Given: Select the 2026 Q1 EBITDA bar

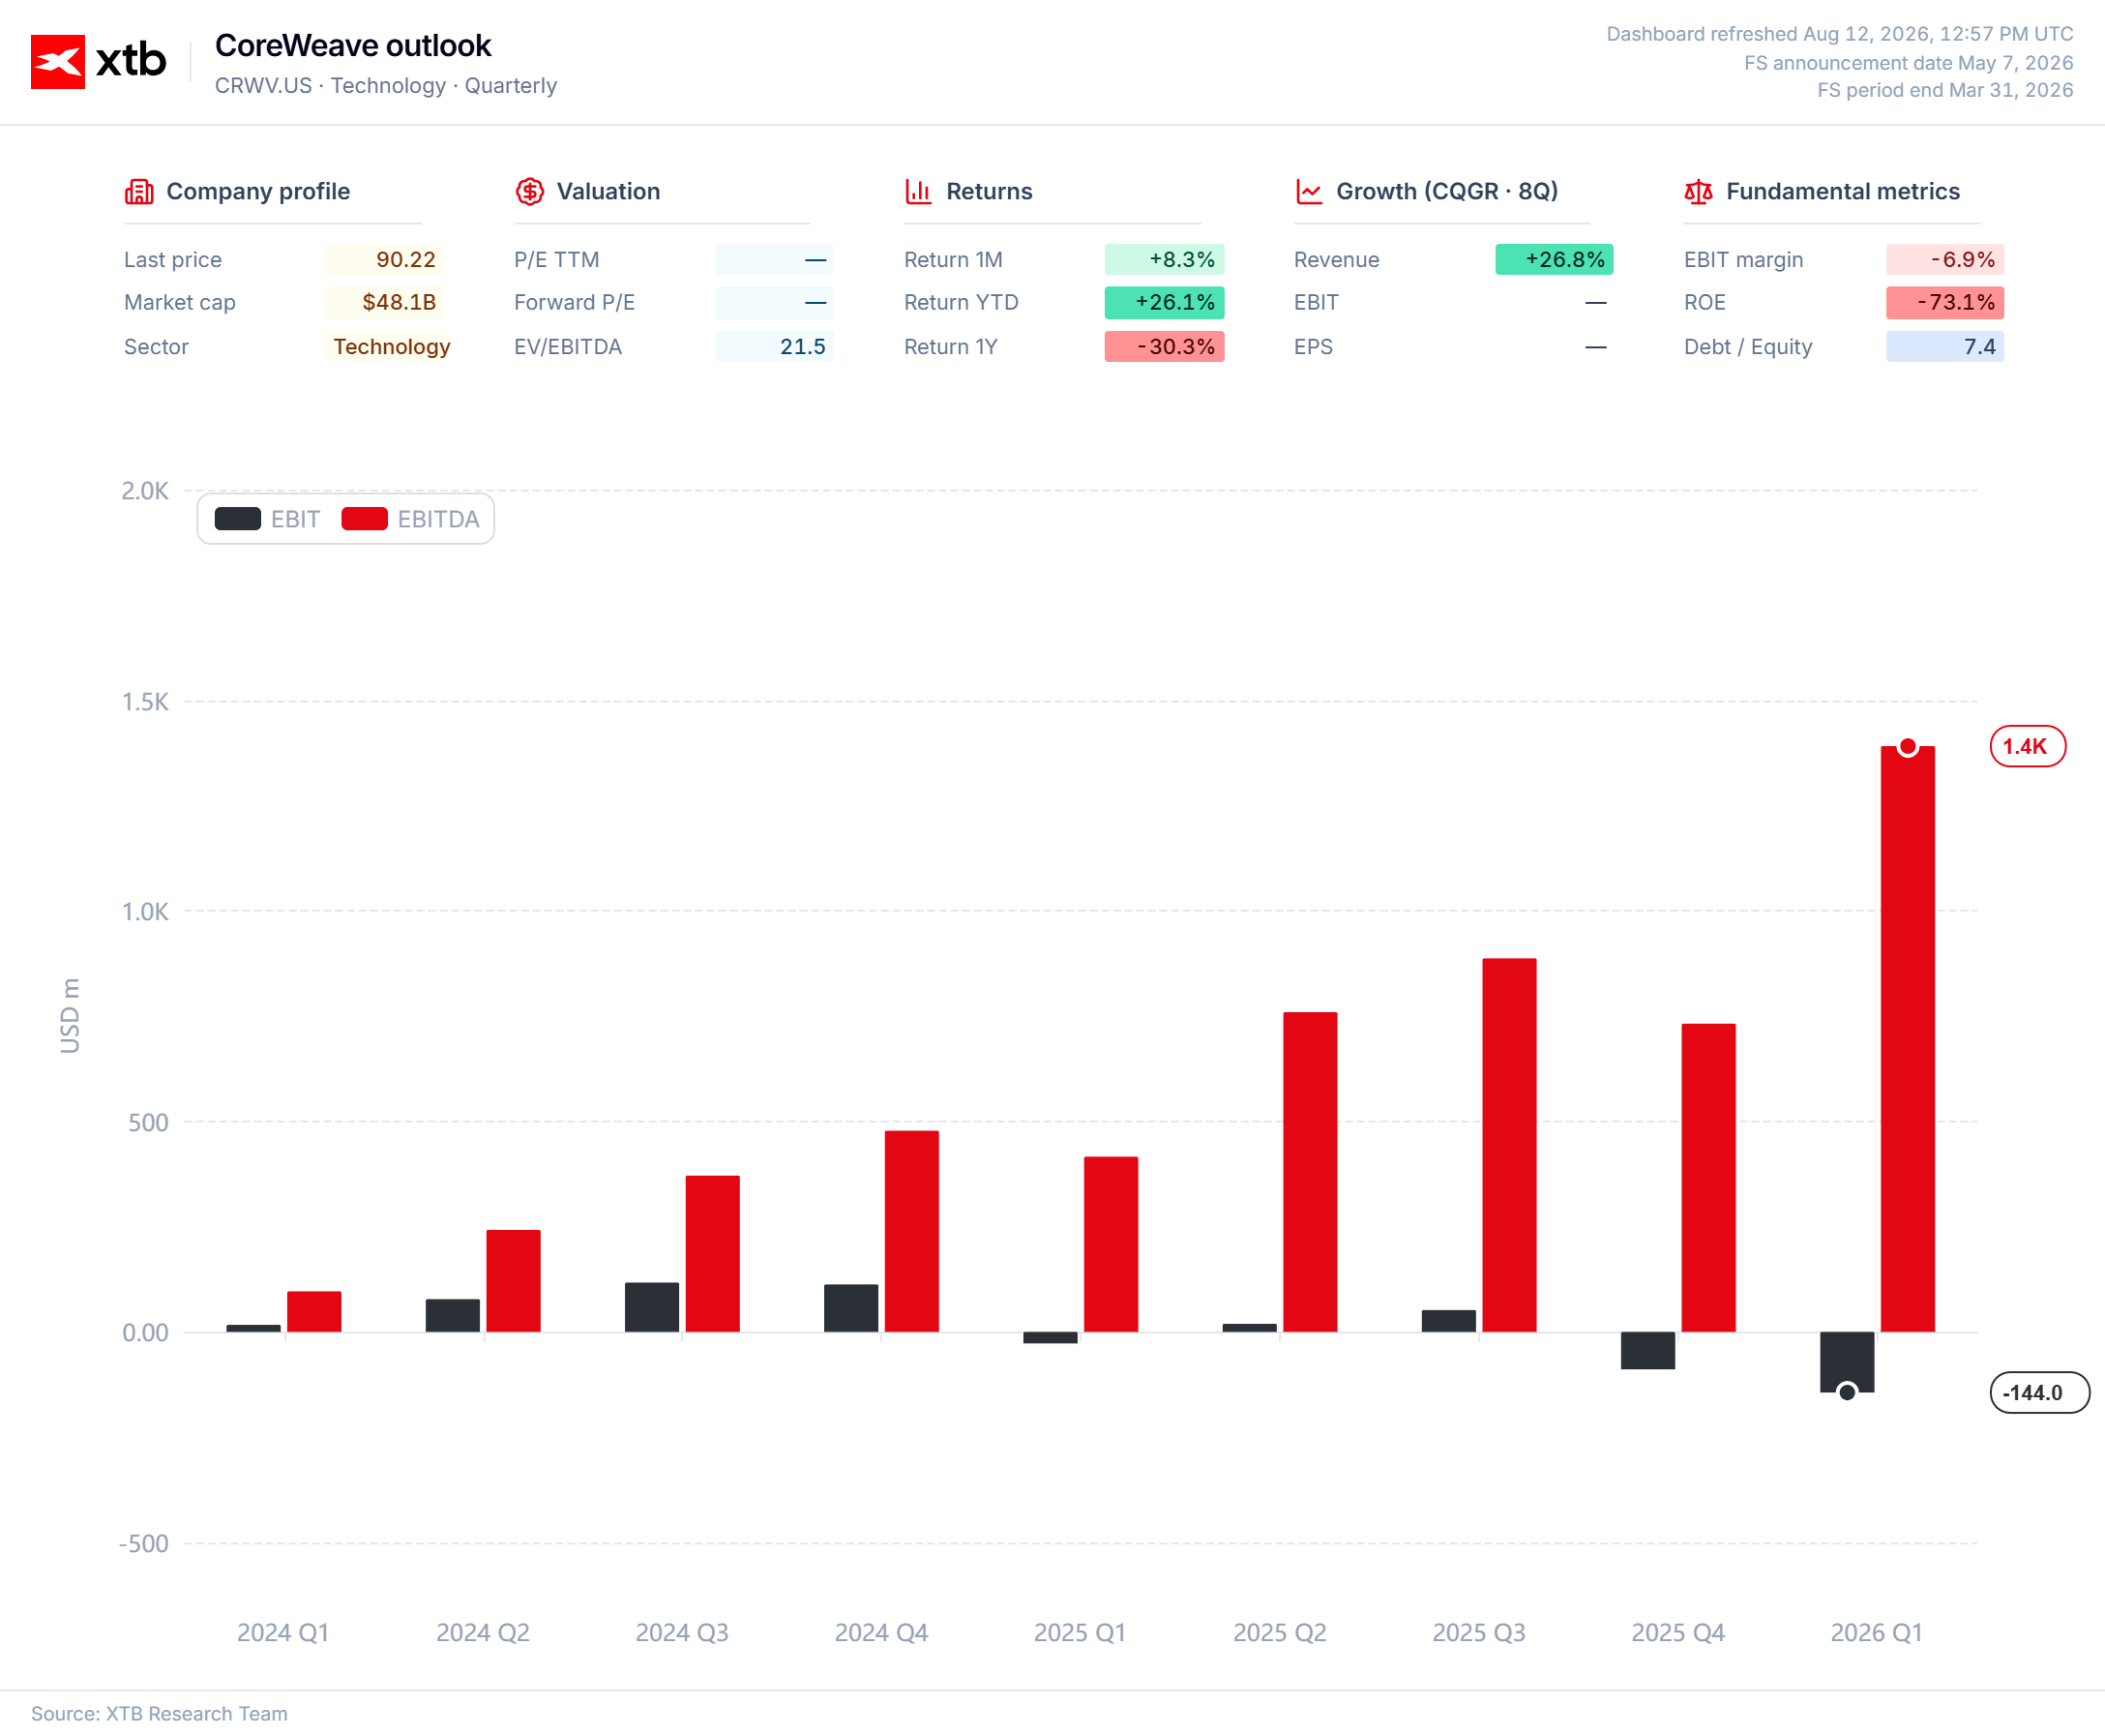Looking at the screenshot, I should point(1907,1039).
